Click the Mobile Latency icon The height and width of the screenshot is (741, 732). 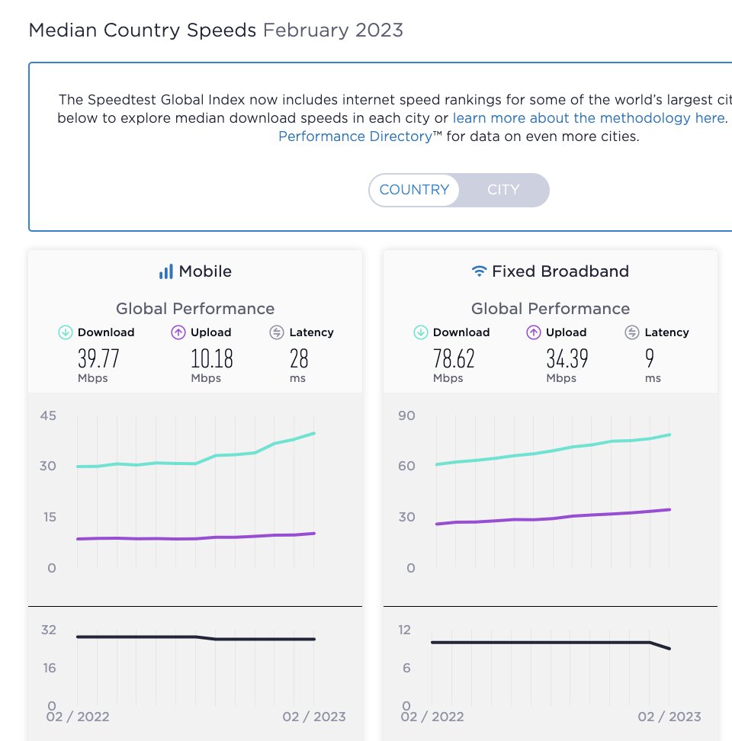click(277, 332)
